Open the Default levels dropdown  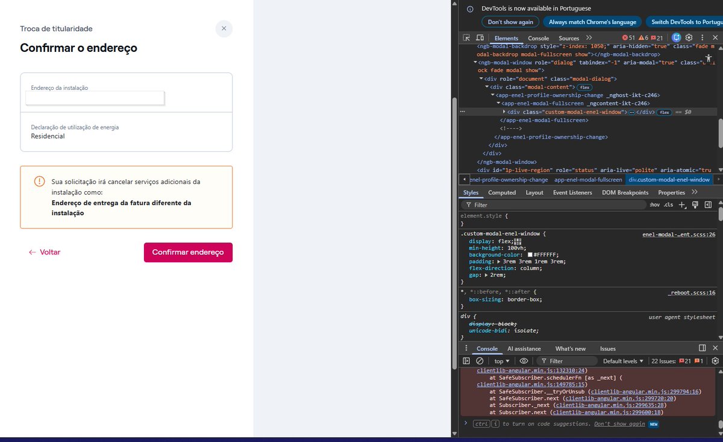(623, 361)
